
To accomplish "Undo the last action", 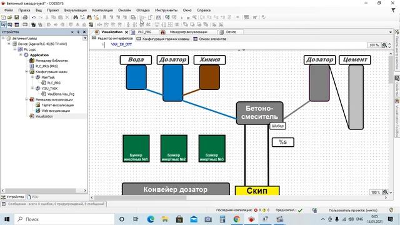I will pyautogui.click(x=33, y=17).
